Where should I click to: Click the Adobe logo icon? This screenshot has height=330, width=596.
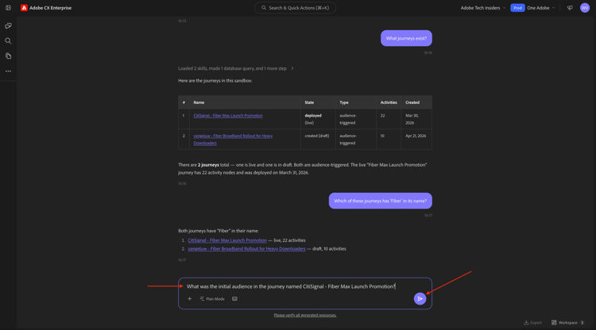coord(24,8)
